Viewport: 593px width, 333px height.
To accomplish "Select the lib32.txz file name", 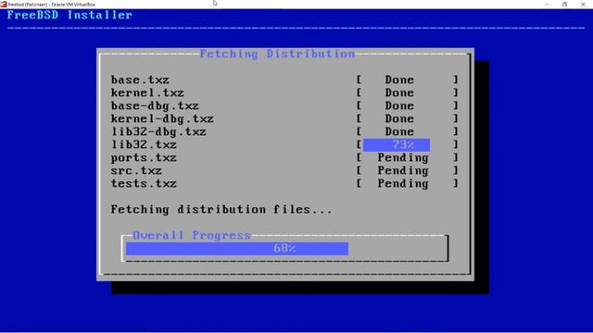I will point(144,144).
